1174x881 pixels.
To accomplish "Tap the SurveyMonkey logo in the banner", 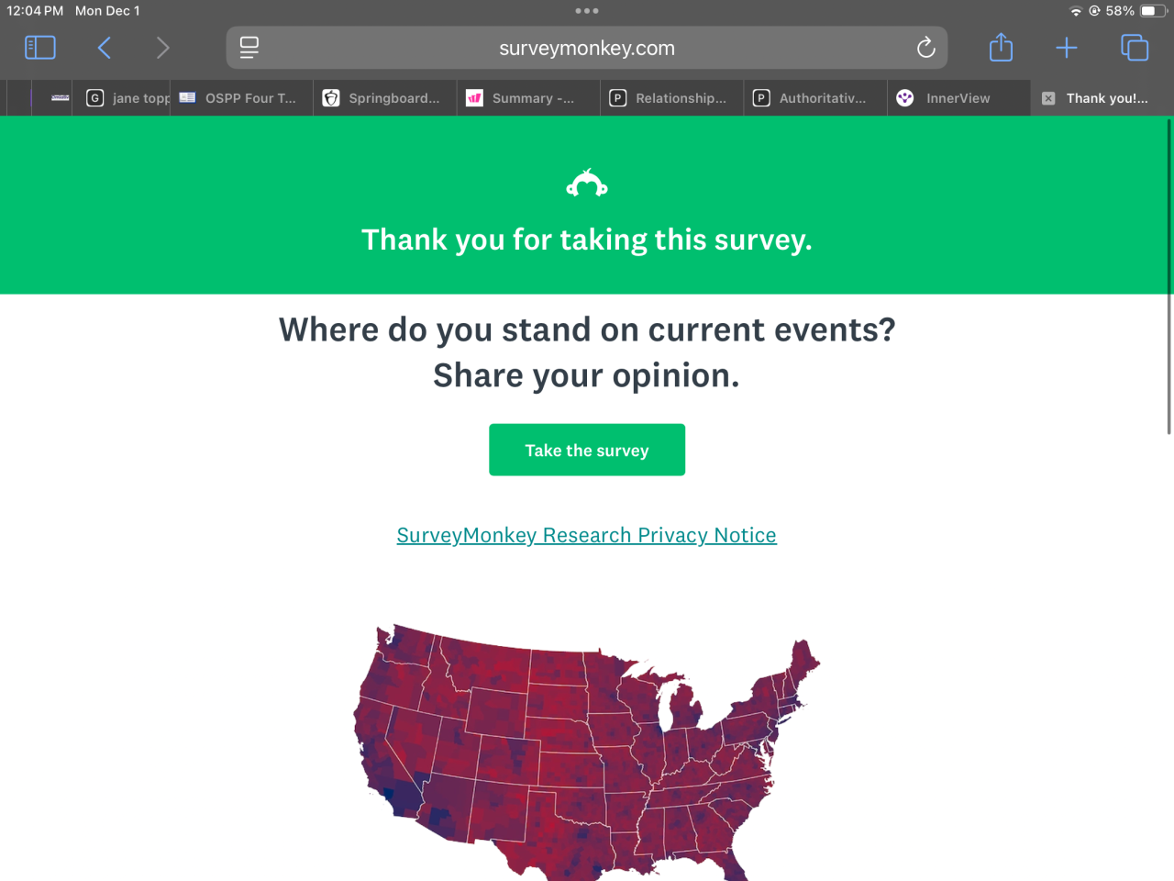I will (587, 184).
